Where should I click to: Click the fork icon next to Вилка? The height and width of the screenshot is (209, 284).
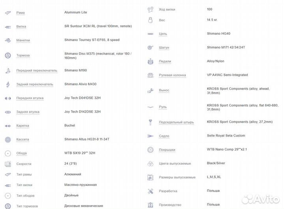pyautogui.click(x=7, y=27)
